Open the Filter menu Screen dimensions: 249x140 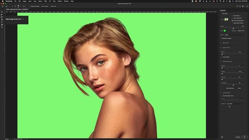46,1
